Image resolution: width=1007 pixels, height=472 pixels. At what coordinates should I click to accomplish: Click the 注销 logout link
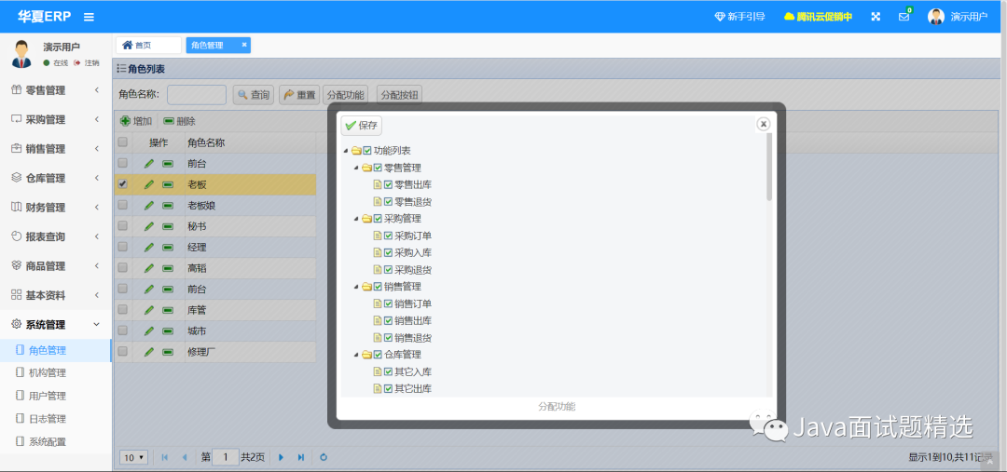click(87, 63)
